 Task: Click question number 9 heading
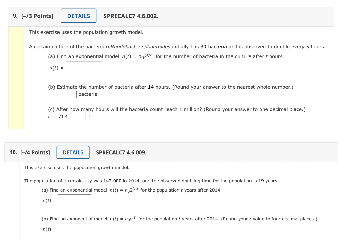tap(14, 16)
